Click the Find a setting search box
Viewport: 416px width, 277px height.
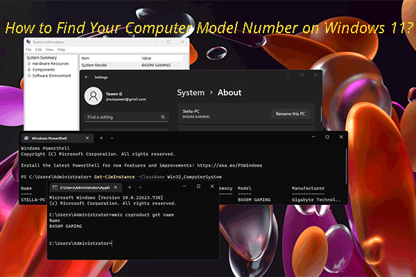click(x=126, y=117)
